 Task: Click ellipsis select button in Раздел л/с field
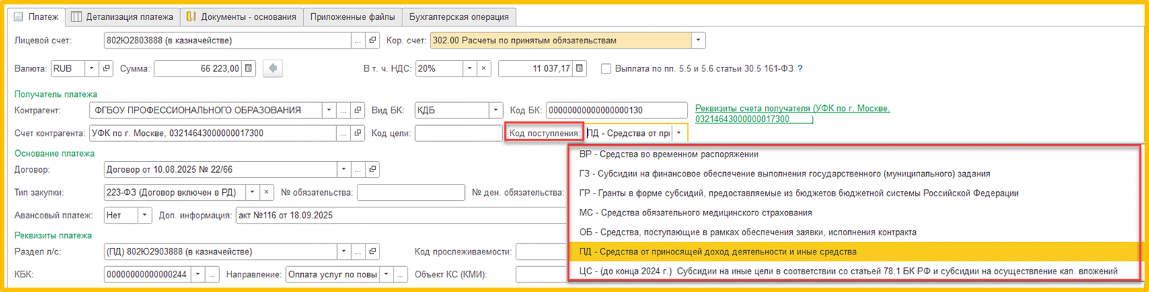(357, 252)
